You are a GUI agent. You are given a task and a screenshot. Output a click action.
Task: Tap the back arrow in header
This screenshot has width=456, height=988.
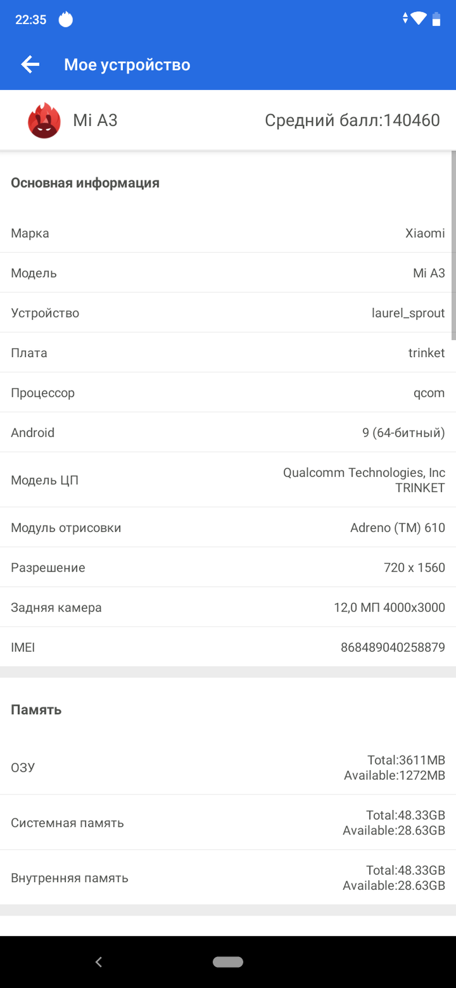(x=30, y=65)
